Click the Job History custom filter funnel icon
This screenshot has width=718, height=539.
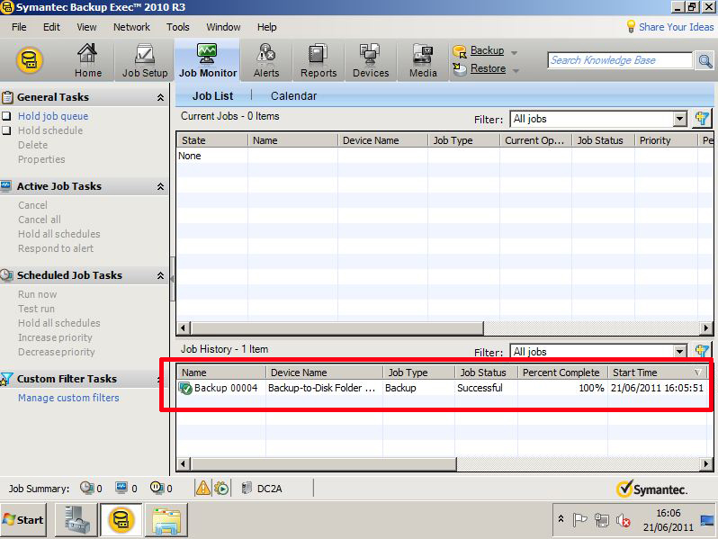(702, 351)
